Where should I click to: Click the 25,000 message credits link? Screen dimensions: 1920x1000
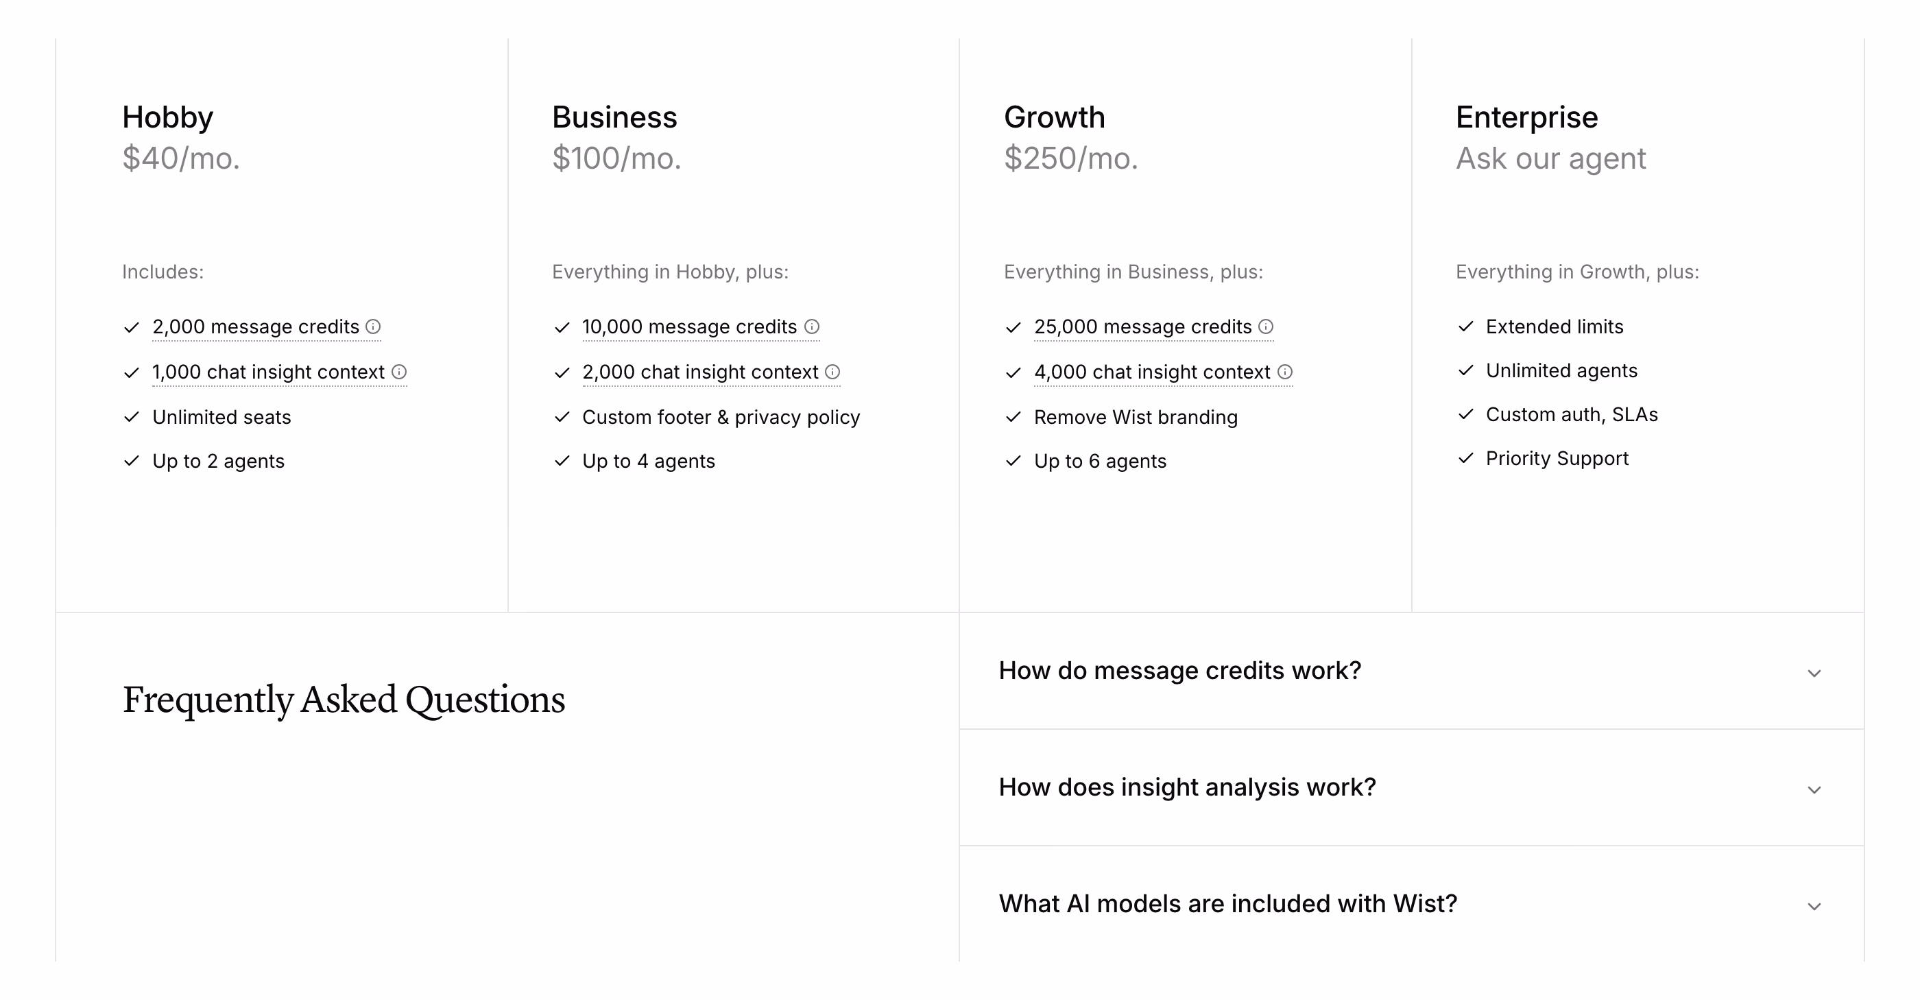[x=1142, y=326]
